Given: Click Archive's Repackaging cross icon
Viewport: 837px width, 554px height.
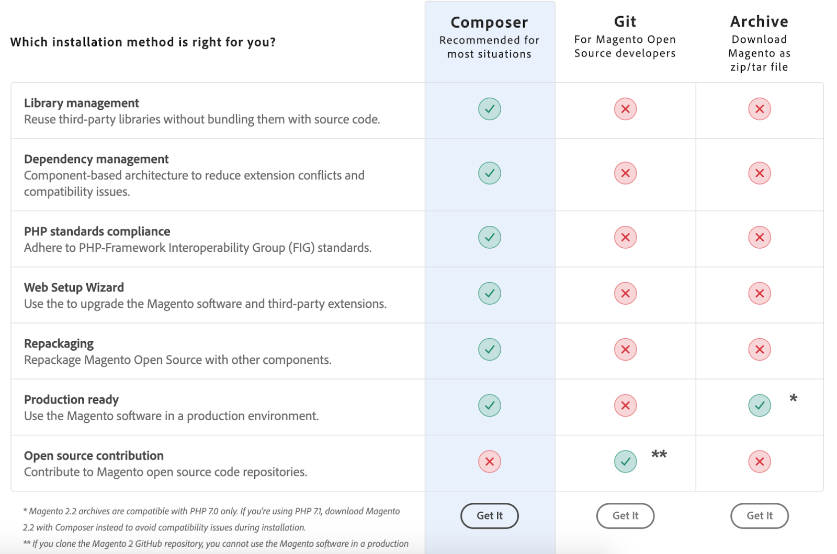Looking at the screenshot, I should tap(760, 350).
